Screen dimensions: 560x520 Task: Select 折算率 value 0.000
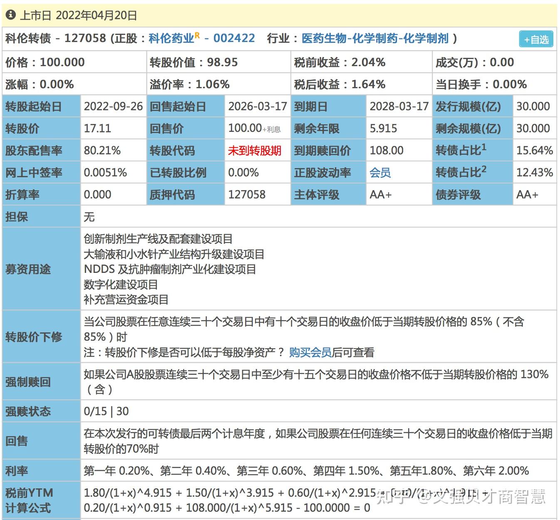point(97,195)
